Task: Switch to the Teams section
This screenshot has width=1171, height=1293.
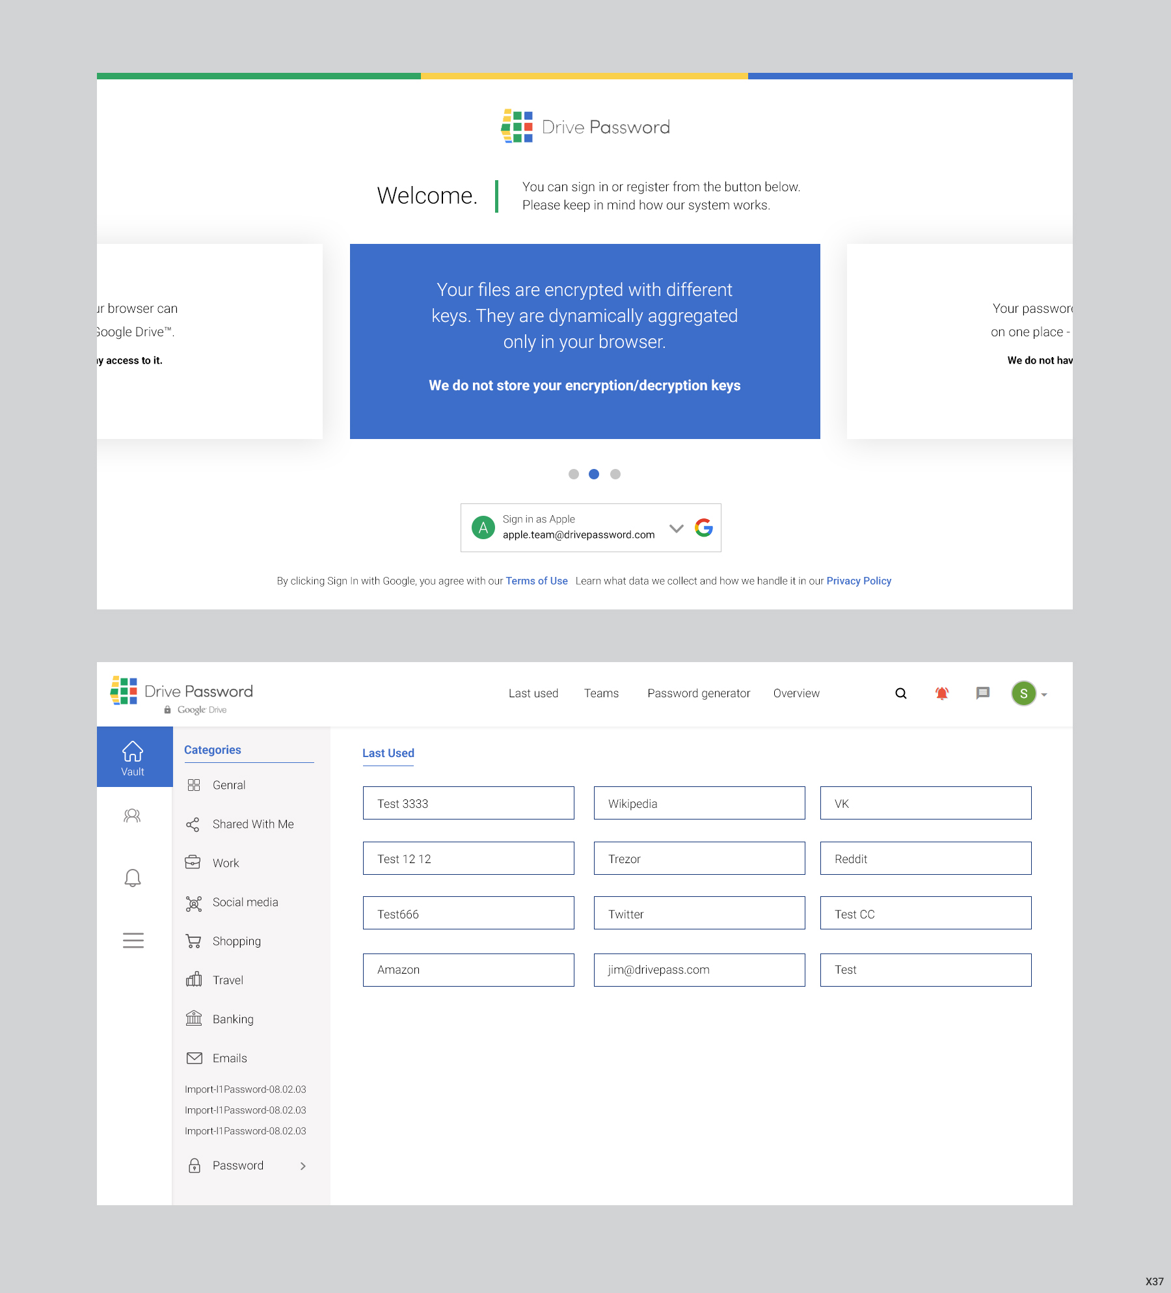Action: coord(601,693)
